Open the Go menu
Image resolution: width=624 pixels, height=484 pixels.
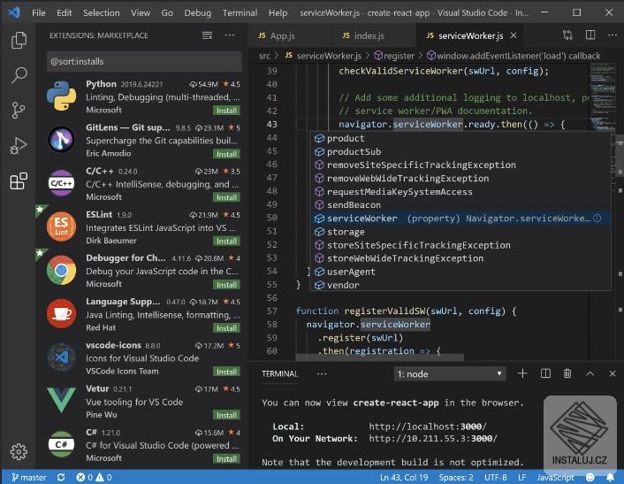[167, 12]
